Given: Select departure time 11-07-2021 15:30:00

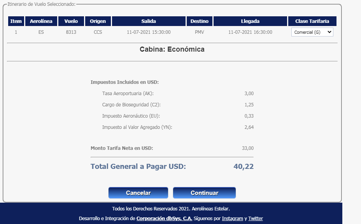Looking at the screenshot, I should click(149, 32).
